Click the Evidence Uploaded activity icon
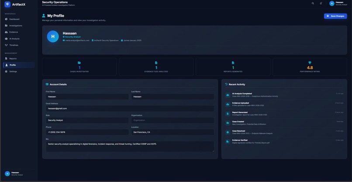The image size is (352, 182). click(228, 105)
